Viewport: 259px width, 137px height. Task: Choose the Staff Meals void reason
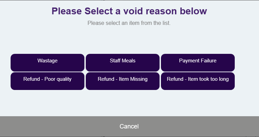click(123, 63)
